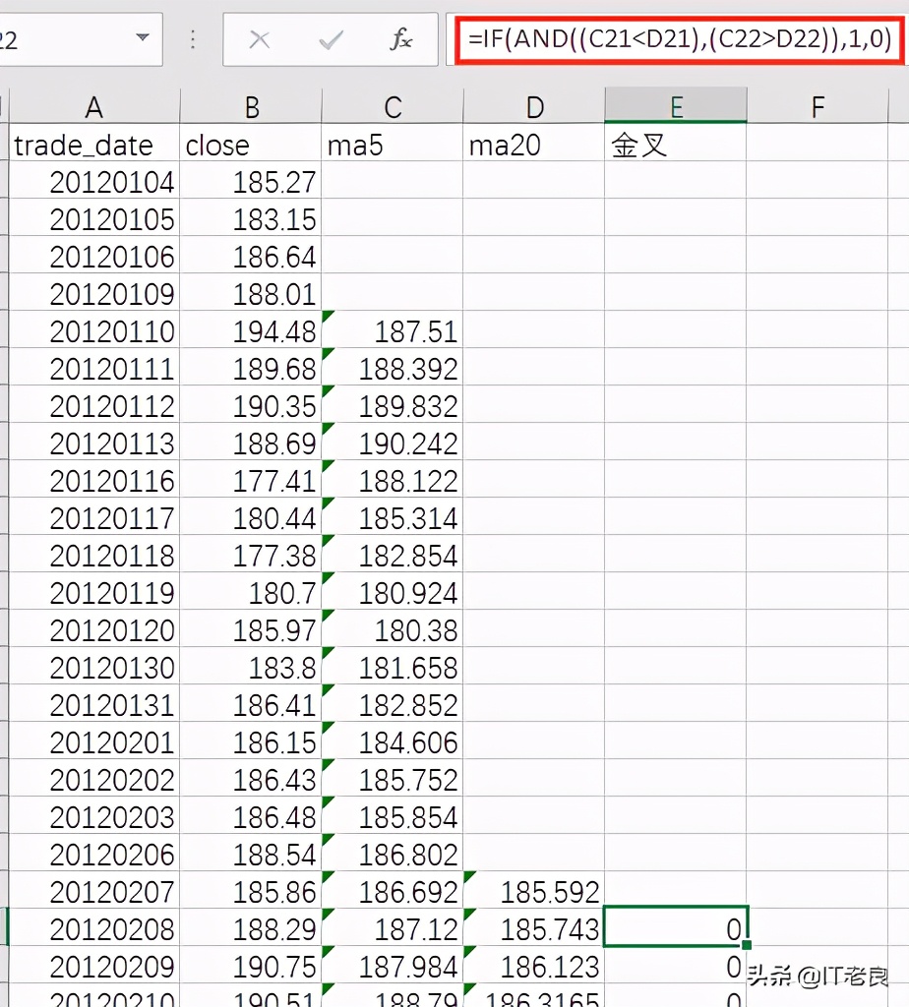
Task: Click inside the formula bar showing the IF formula
Action: (x=679, y=39)
